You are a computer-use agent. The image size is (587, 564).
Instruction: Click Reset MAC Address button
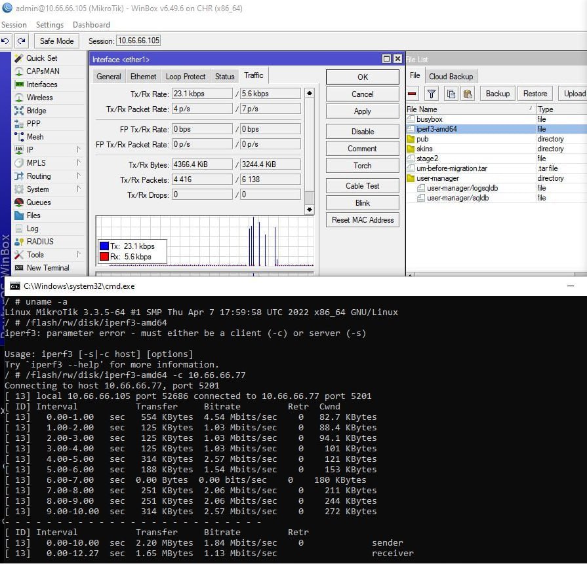(363, 220)
